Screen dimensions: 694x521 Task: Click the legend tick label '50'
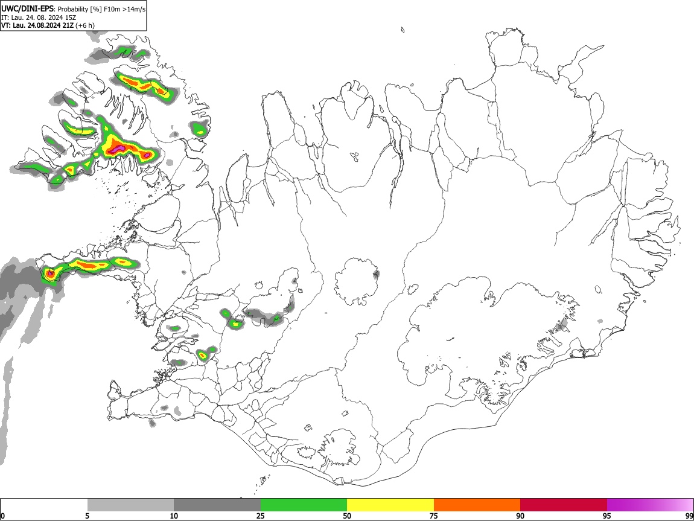coord(347,516)
